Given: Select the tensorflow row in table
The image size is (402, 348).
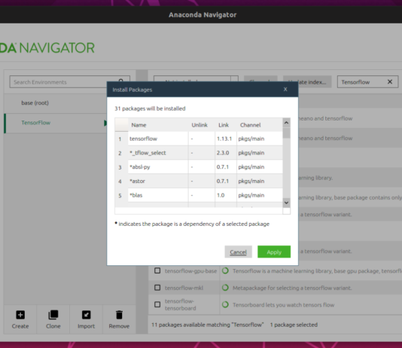Looking at the screenshot, I should coord(199,139).
